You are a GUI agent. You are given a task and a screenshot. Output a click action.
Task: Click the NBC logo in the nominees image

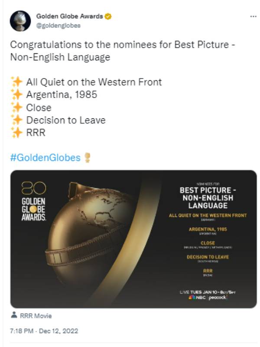point(197,298)
